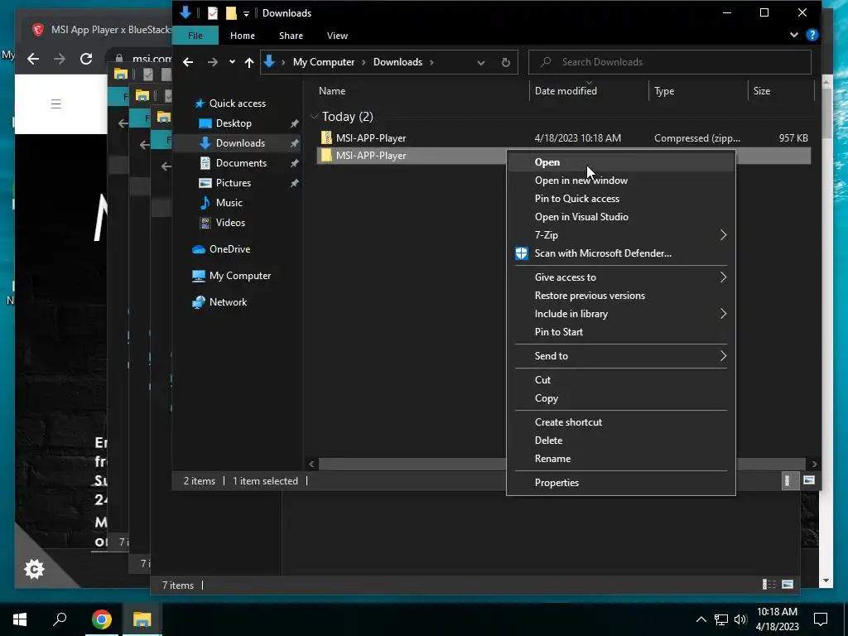The height and width of the screenshot is (636, 848).
Task: Choose Rename from the context menu
Action: [621, 459]
